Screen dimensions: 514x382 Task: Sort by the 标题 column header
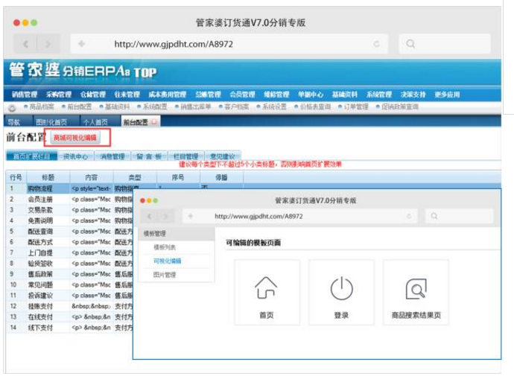(48, 177)
